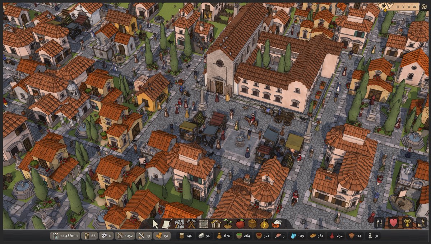Open the fork and knife food overlay
Screen dimensions: 431x244
(380, 223)
